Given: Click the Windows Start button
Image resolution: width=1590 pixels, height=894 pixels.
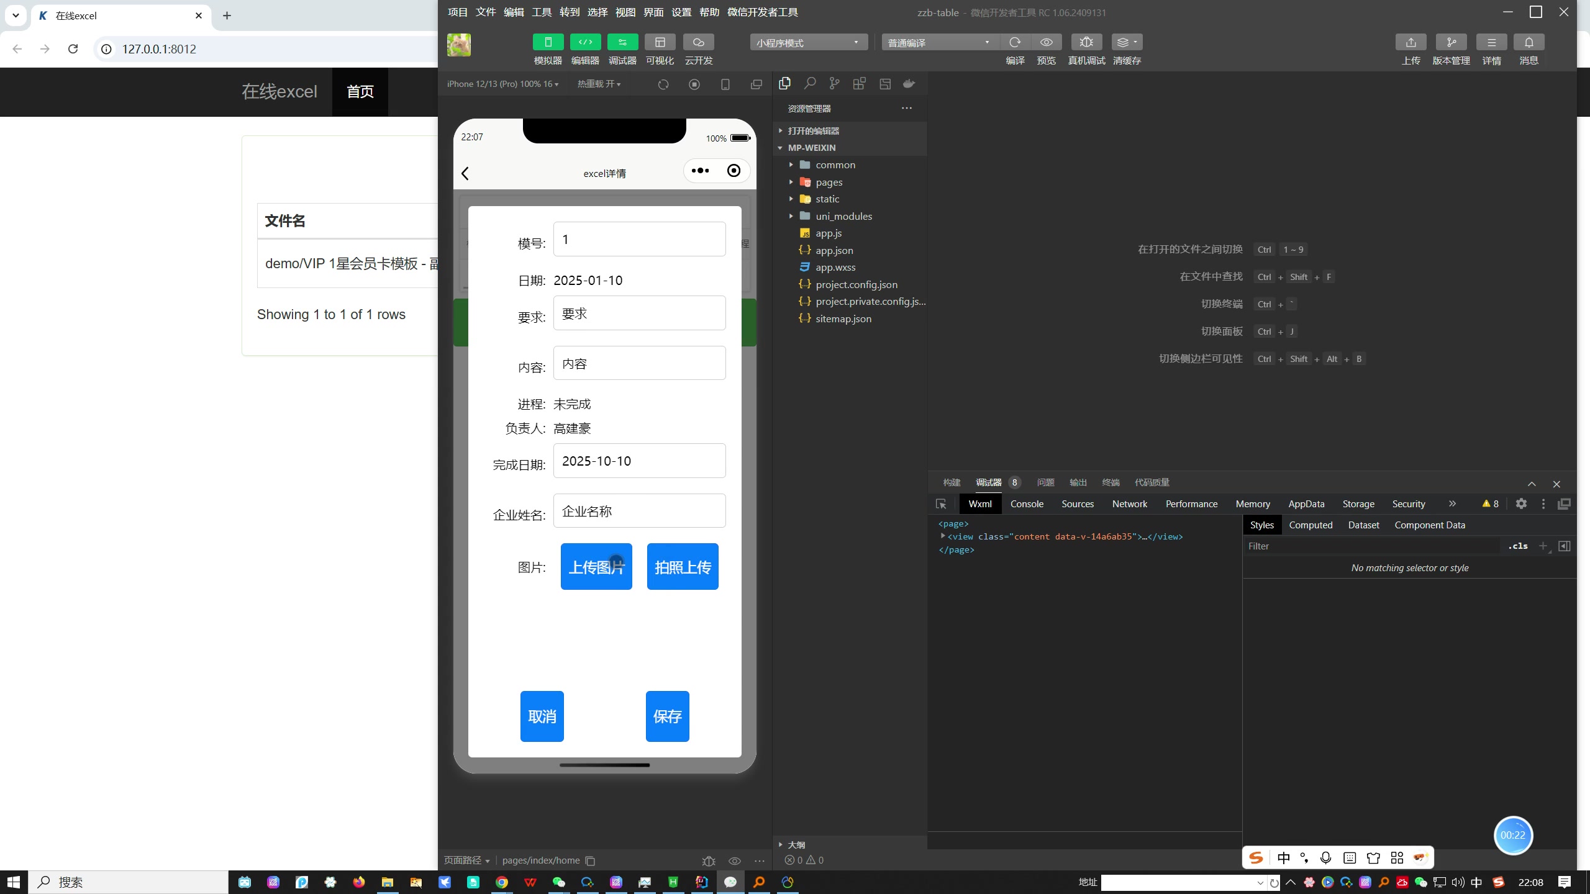Looking at the screenshot, I should (x=14, y=882).
